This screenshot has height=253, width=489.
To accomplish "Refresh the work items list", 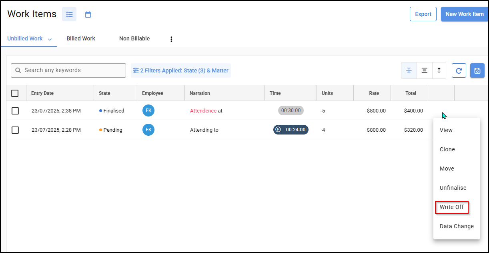I will pos(459,70).
